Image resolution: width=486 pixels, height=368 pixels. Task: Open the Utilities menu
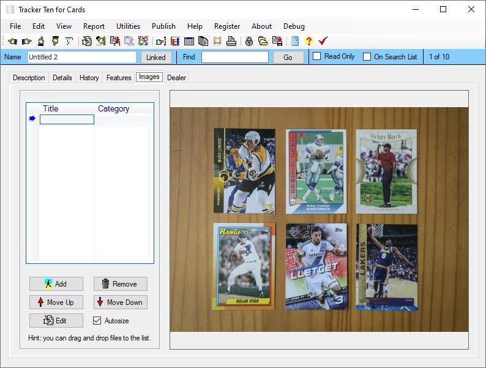(129, 26)
